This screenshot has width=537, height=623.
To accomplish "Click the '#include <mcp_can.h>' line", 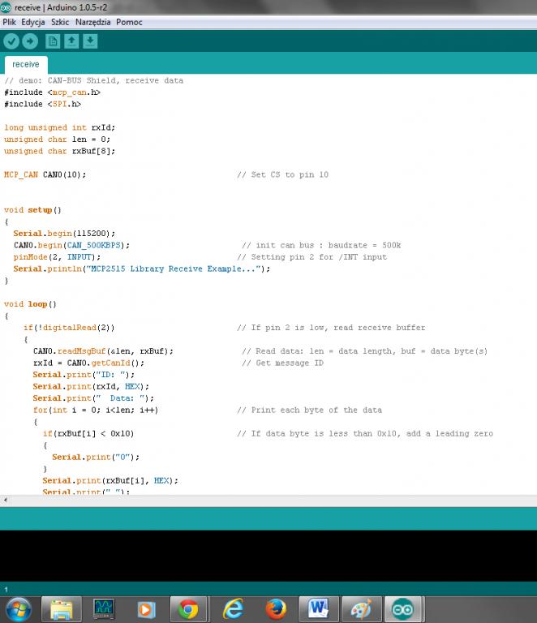I will [52, 92].
